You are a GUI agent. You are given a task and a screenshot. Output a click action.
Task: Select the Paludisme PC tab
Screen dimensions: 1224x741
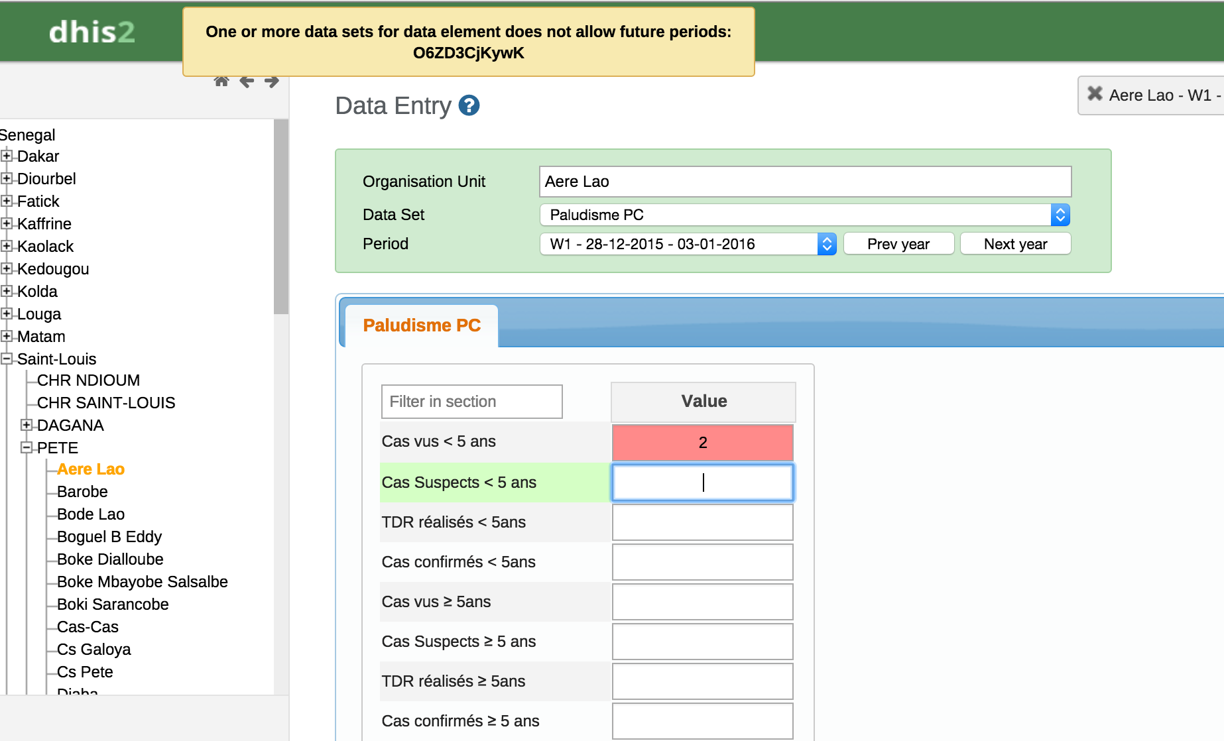coord(422,325)
